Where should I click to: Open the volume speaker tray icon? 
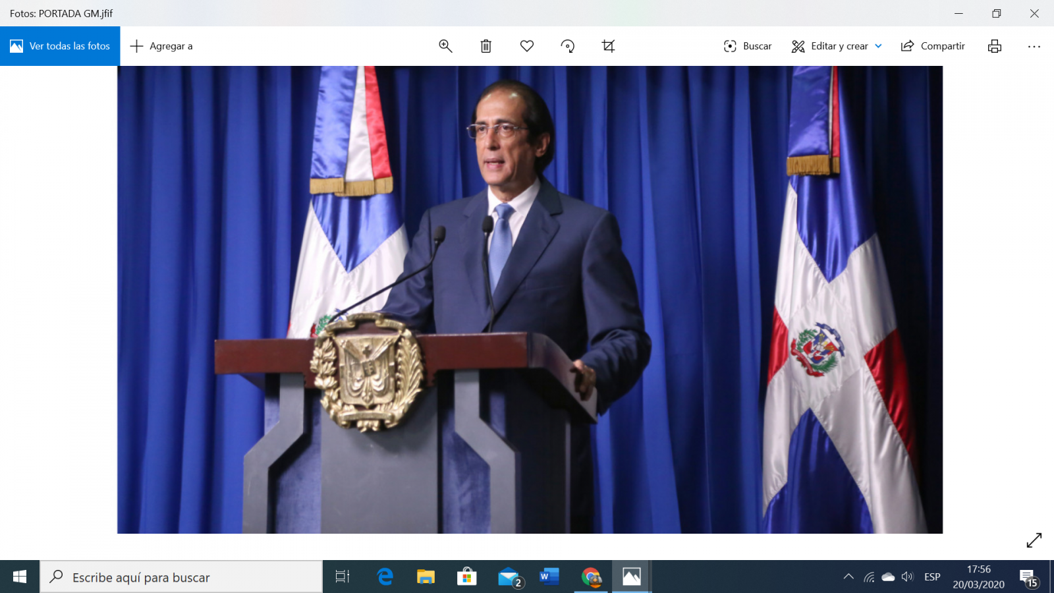908,577
